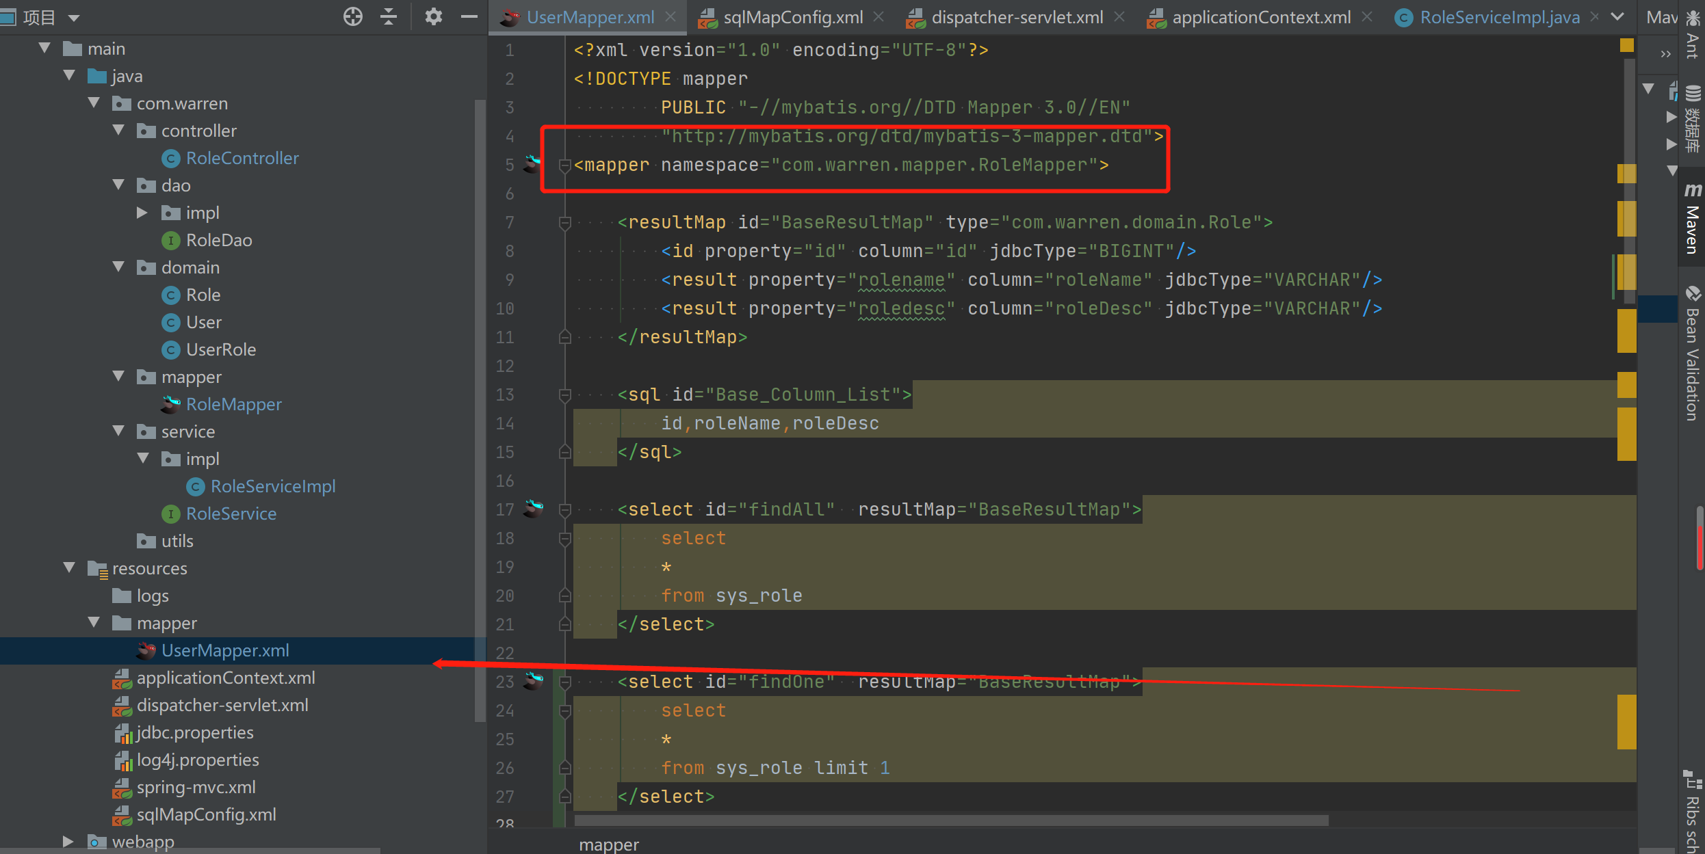The width and height of the screenshot is (1705, 854).
Task: Fold the resultMap block on line 7
Action: [x=565, y=222]
